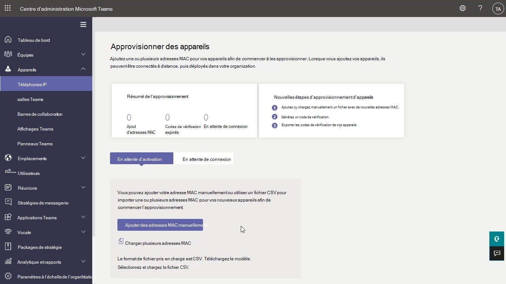Click Ajouter des adresses MAC manuellement button
This screenshot has width=506, height=284.
pyautogui.click(x=160, y=225)
